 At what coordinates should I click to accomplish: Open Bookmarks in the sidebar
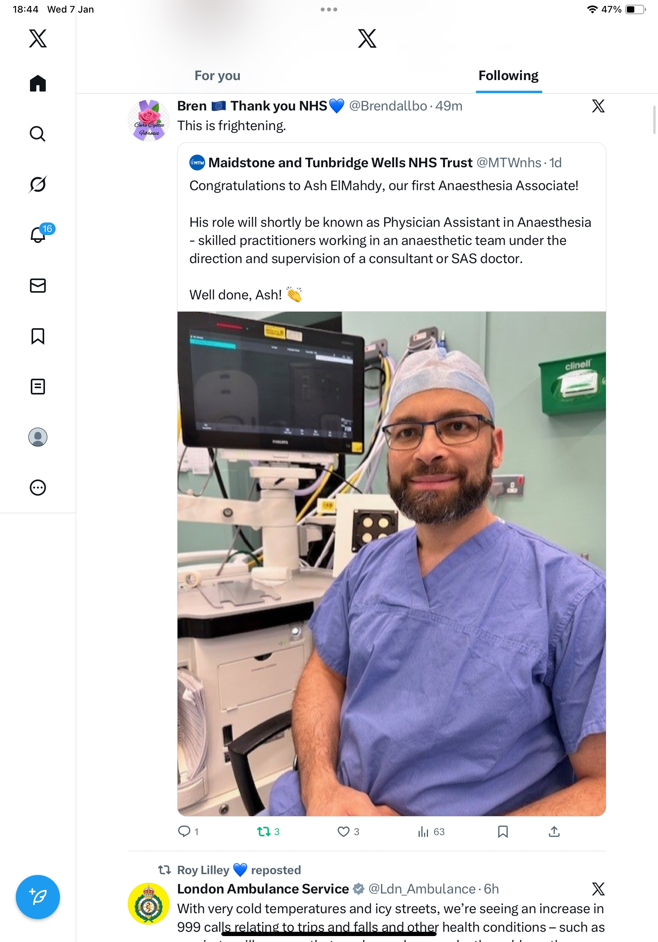click(38, 336)
